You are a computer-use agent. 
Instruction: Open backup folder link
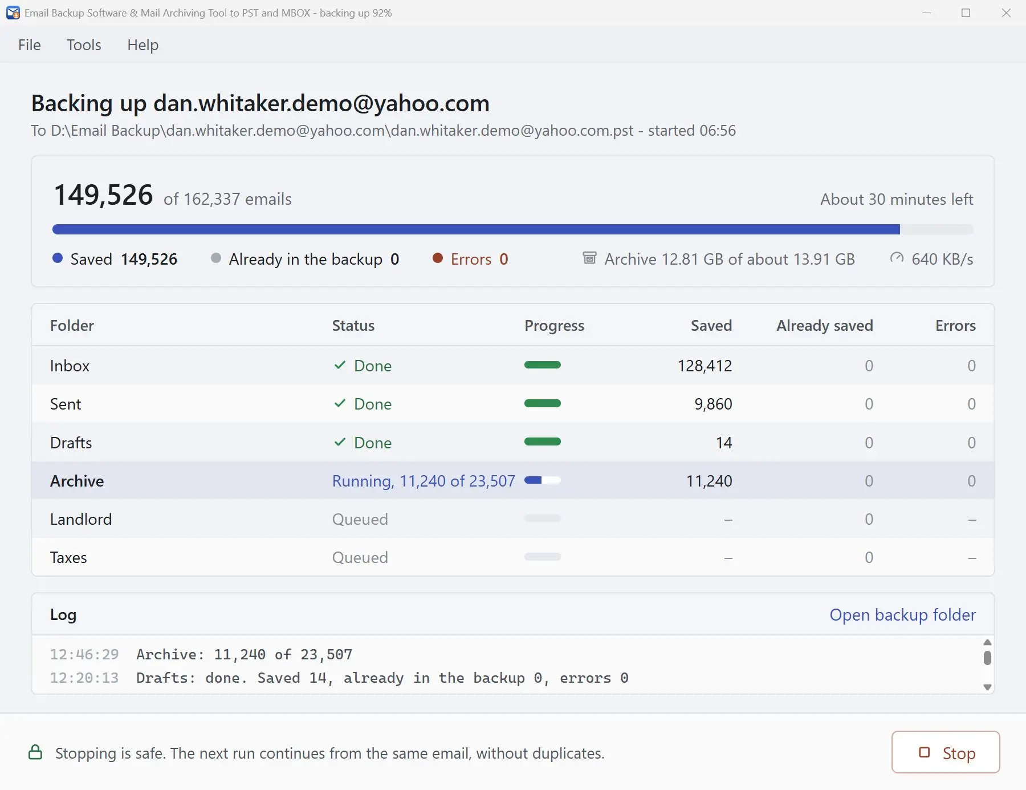[x=902, y=614]
